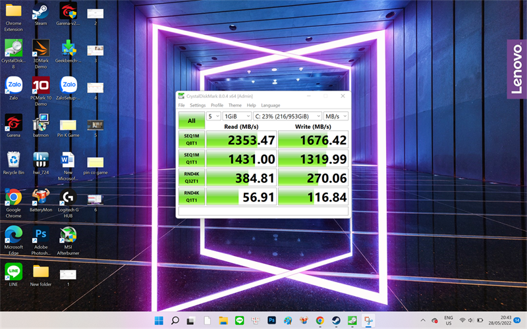Open the PCMark 10 Demo icon
527x329 pixels.
(x=41, y=91)
